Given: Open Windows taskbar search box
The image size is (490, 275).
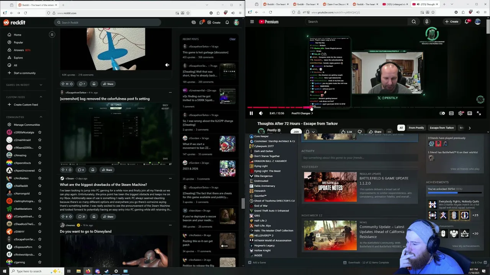Looking at the screenshot, I should tap(36, 271).
